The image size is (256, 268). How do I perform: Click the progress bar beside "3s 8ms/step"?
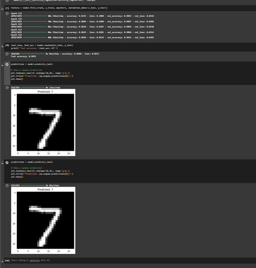[32, 185]
